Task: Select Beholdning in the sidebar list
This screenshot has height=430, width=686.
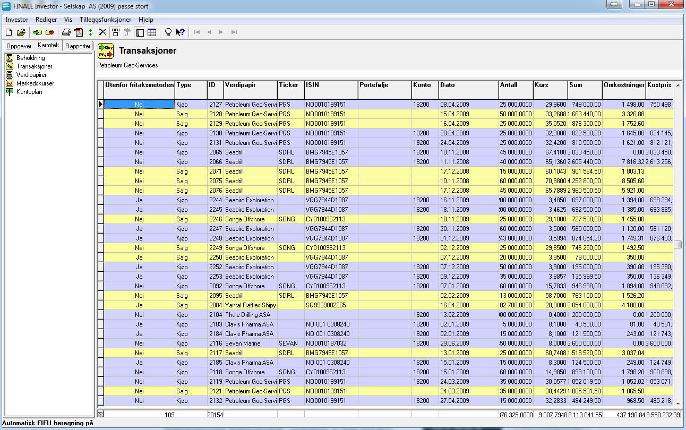Action: coord(30,58)
